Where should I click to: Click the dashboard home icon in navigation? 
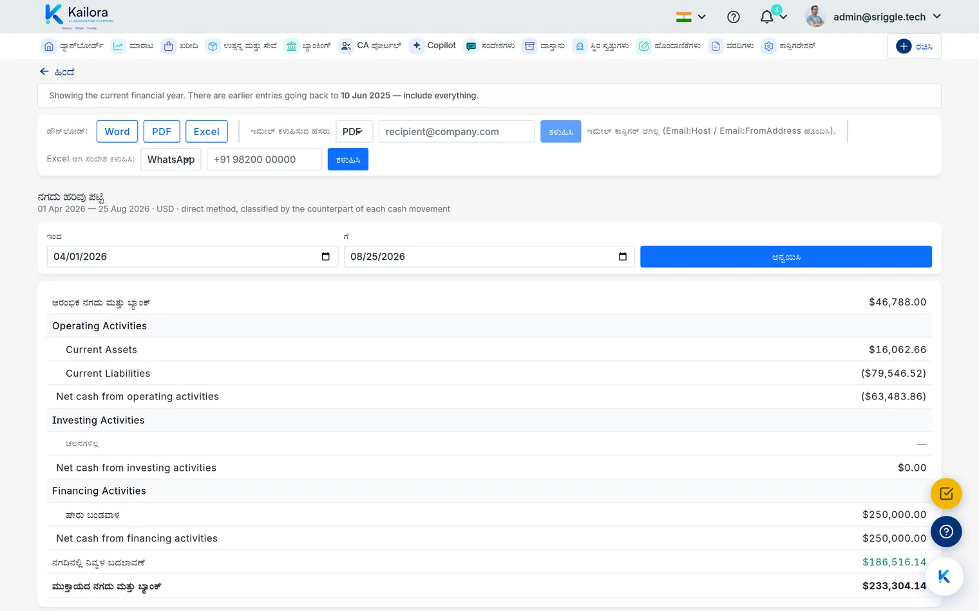(x=49, y=46)
